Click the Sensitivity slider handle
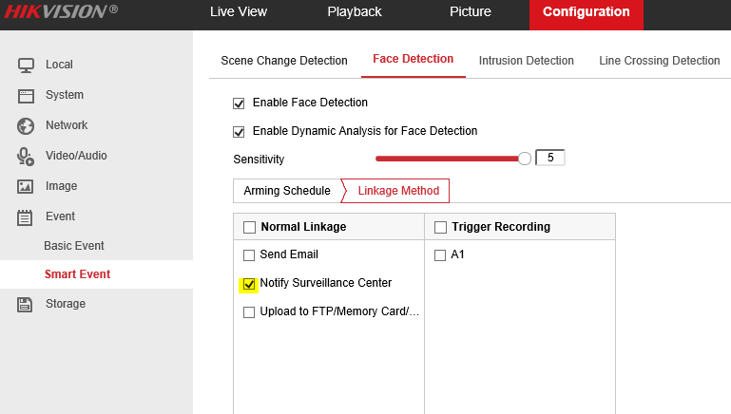The image size is (731, 414). coord(525,159)
